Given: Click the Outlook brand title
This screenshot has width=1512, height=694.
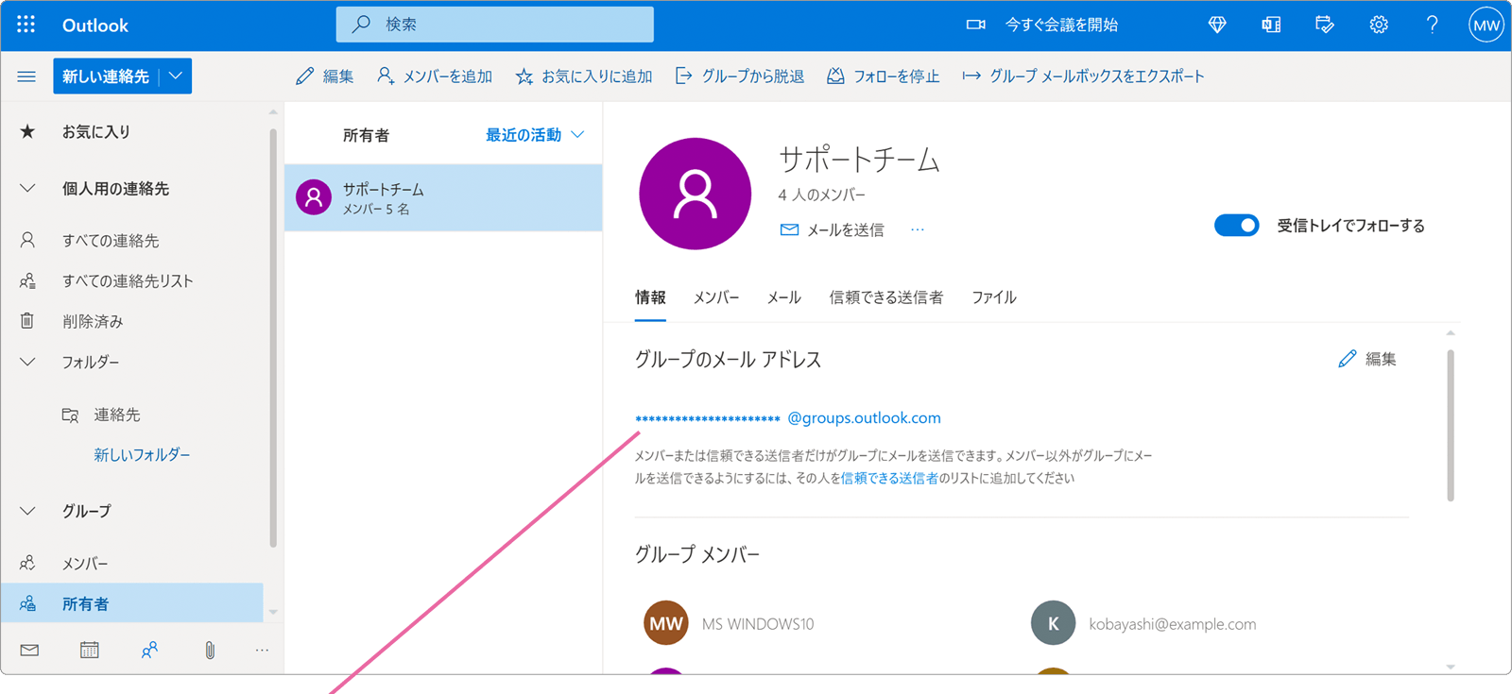Looking at the screenshot, I should pos(95,25).
